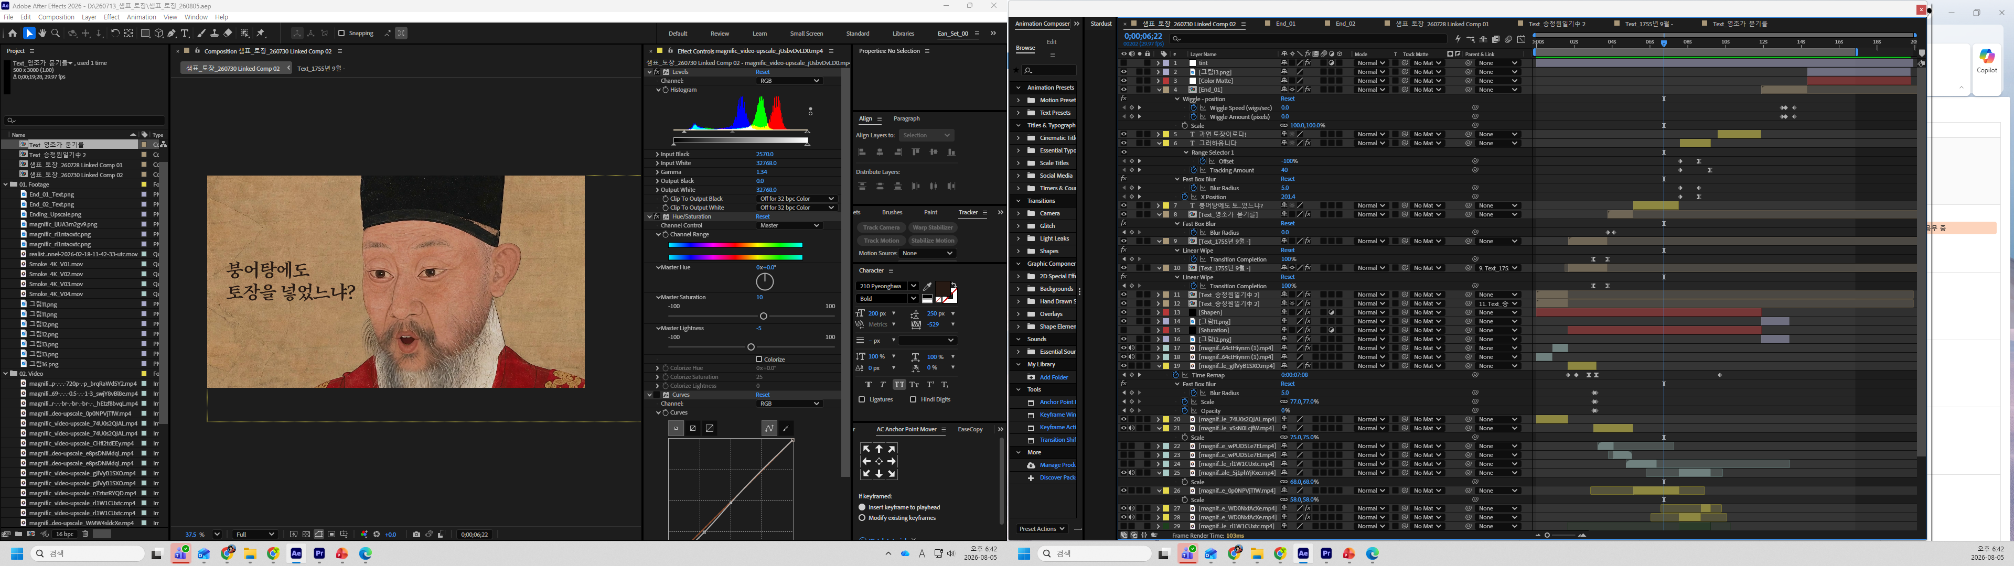Click the Curves smooth curve tool icon
Screen dimensions: 2014x566
pyautogui.click(x=769, y=428)
